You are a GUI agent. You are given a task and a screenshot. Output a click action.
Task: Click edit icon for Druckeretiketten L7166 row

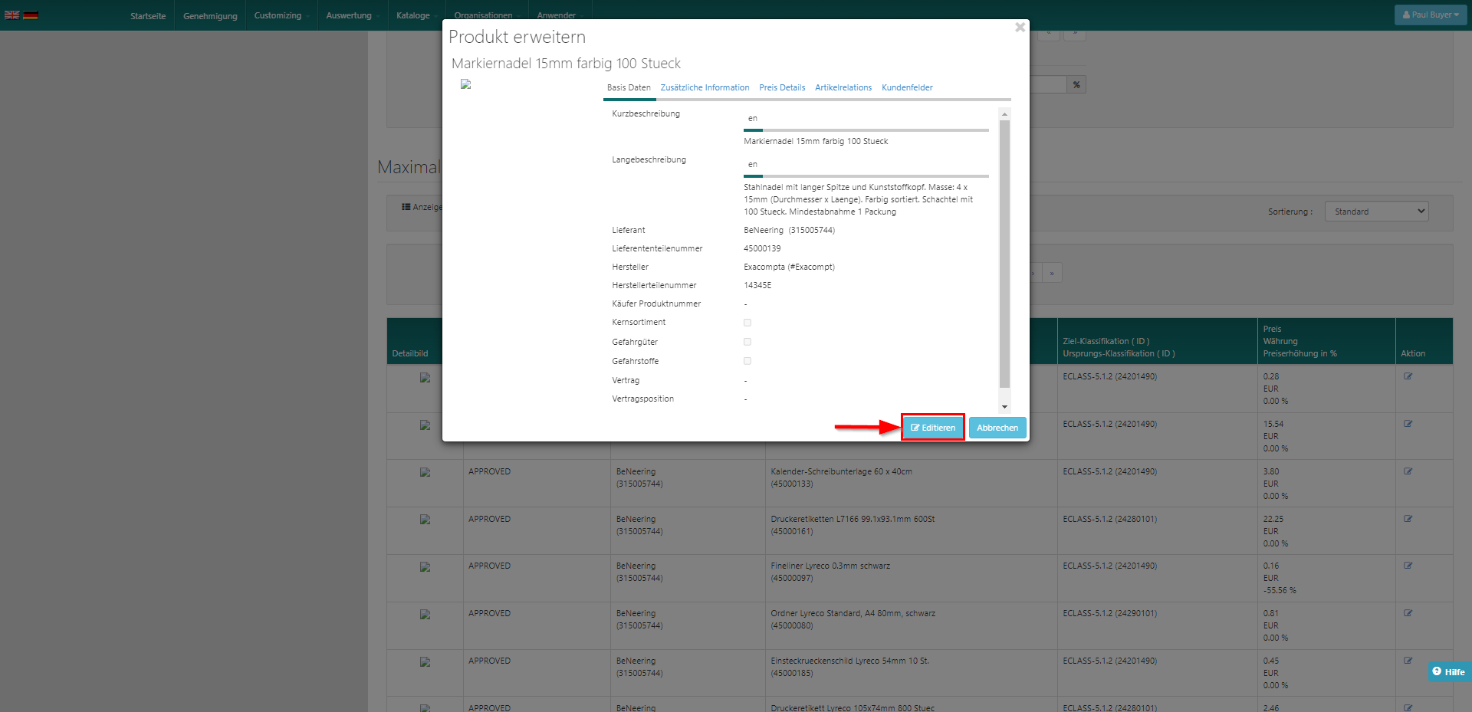1408,519
